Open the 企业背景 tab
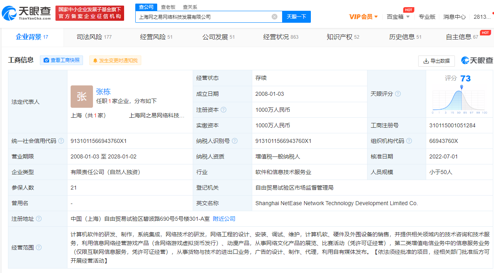 click(x=32, y=37)
